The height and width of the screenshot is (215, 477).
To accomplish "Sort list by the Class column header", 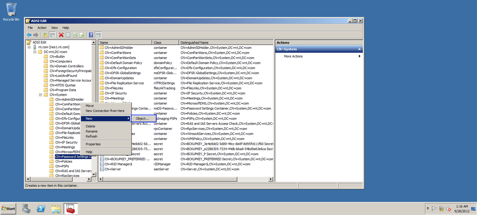I will click(x=165, y=42).
